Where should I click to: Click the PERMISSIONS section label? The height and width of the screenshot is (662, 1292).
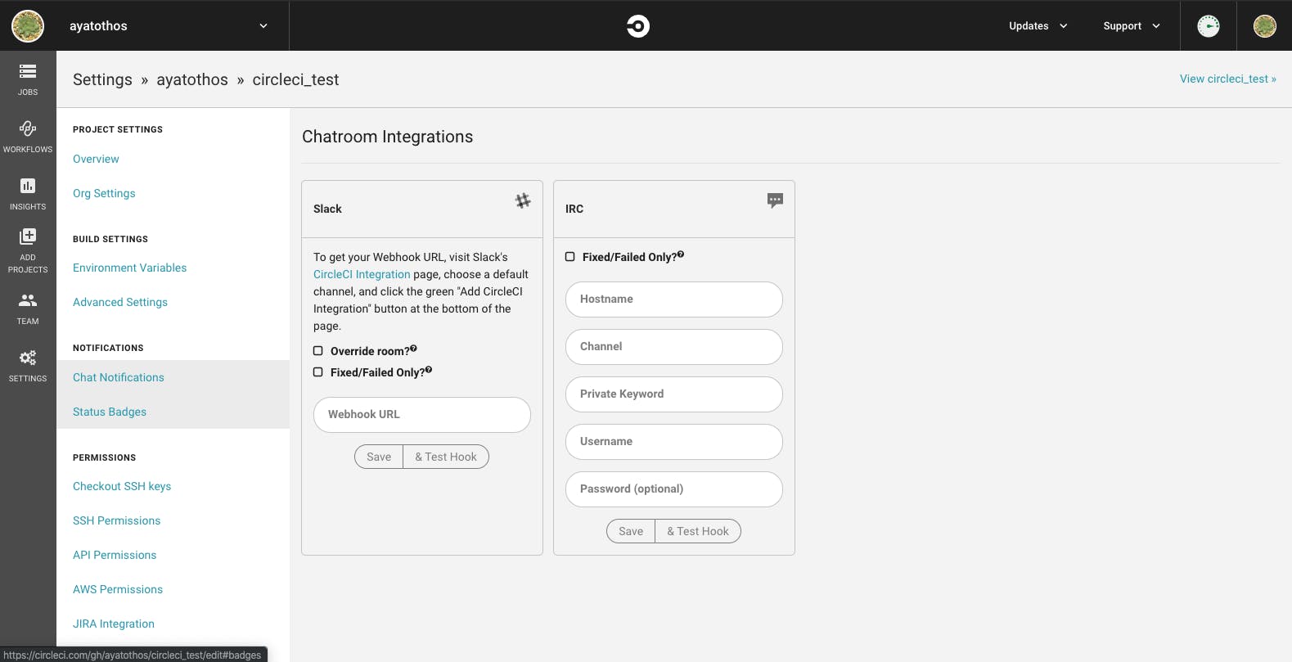[105, 457]
